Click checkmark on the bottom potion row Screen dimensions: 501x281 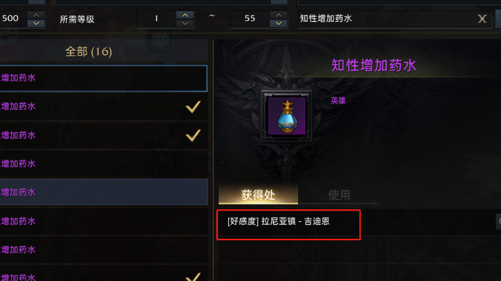[x=193, y=277]
